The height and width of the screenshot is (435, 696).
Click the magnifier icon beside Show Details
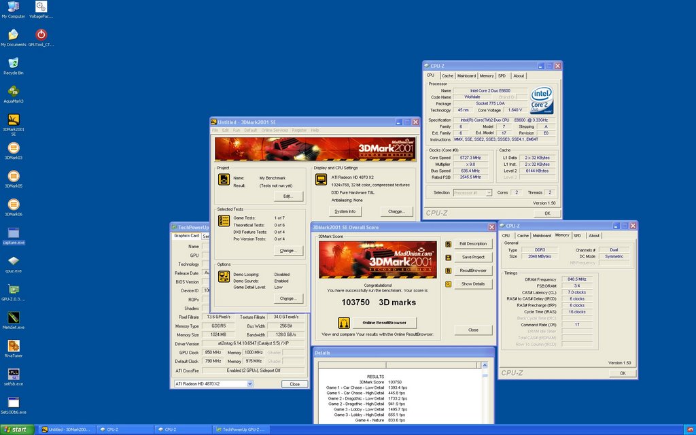coord(449,284)
